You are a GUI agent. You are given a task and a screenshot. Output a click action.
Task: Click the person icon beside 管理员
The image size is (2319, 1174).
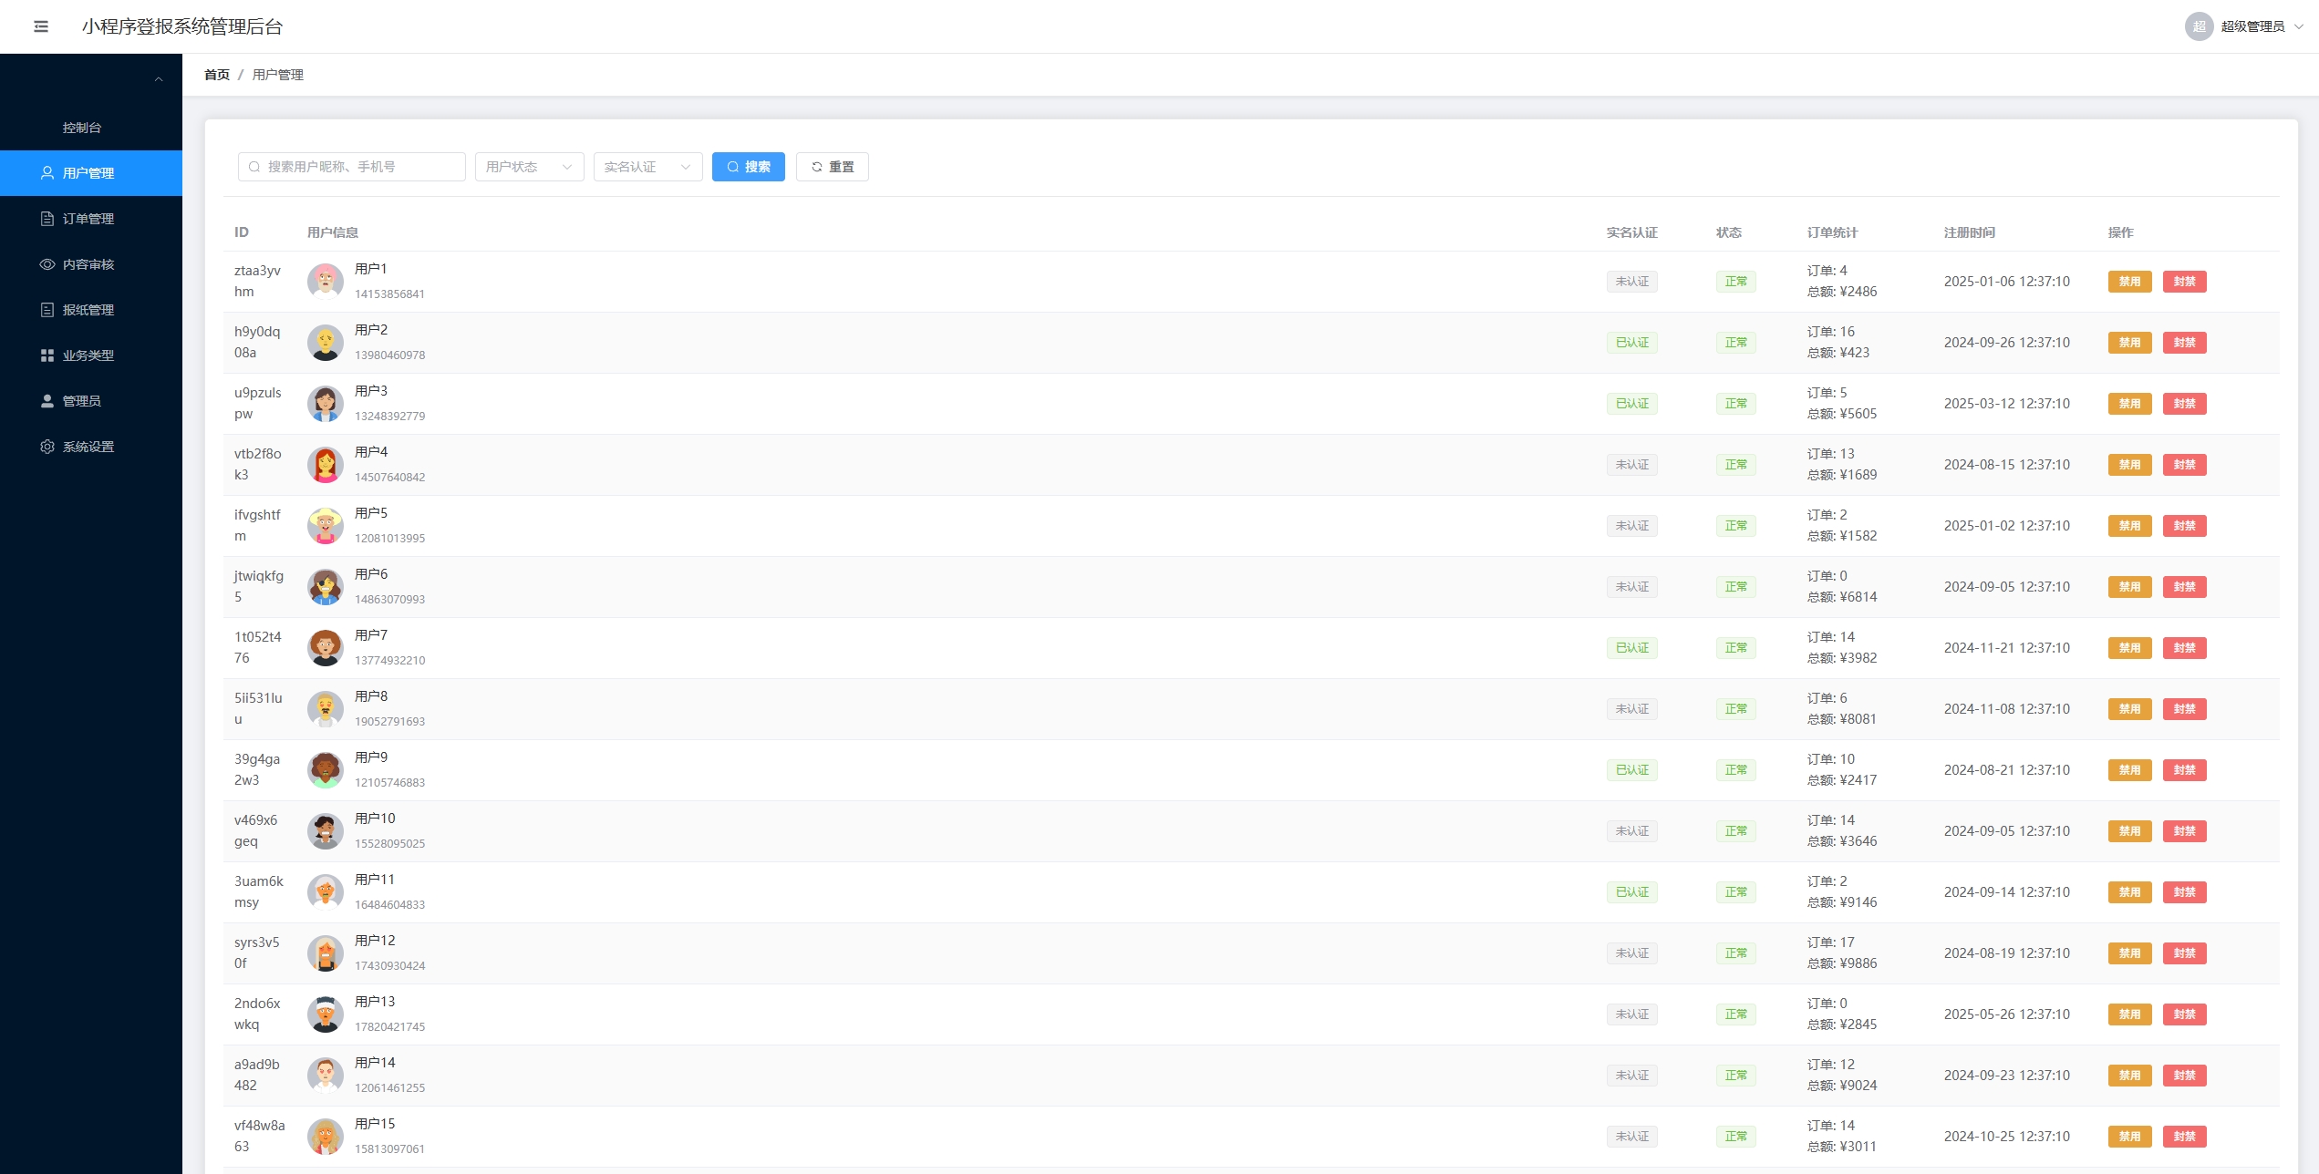pos(47,401)
